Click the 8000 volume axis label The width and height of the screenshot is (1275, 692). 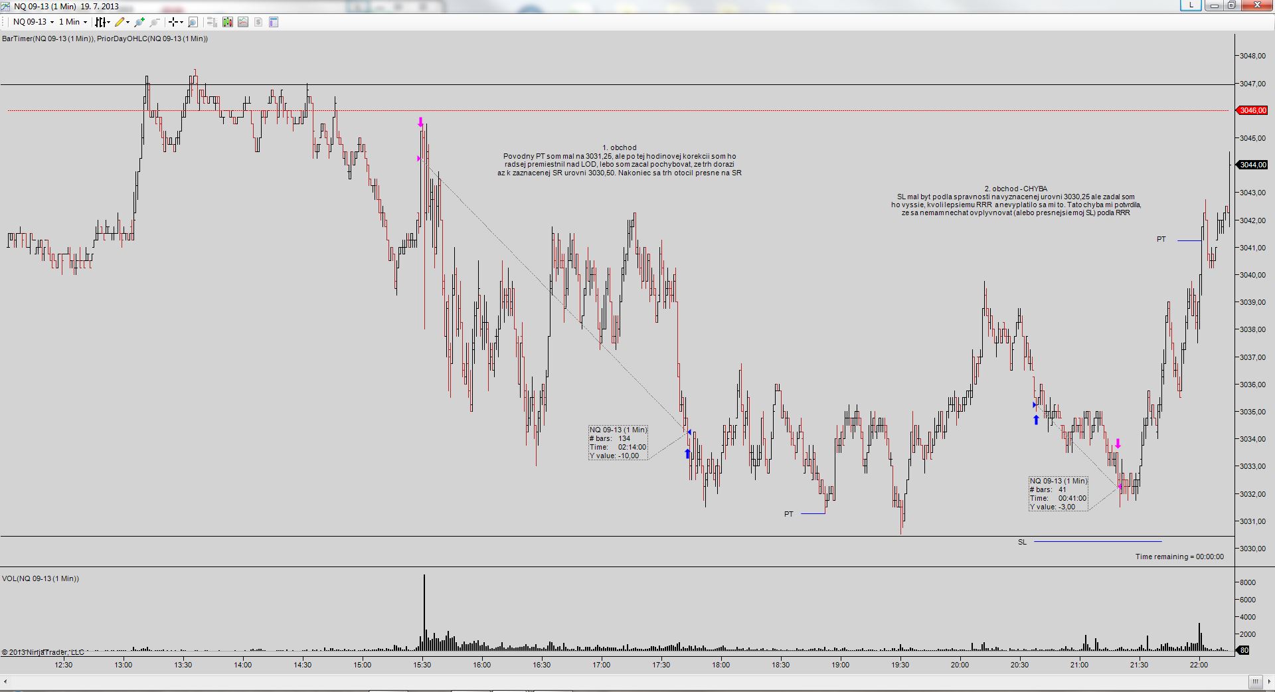pyautogui.click(x=1248, y=582)
